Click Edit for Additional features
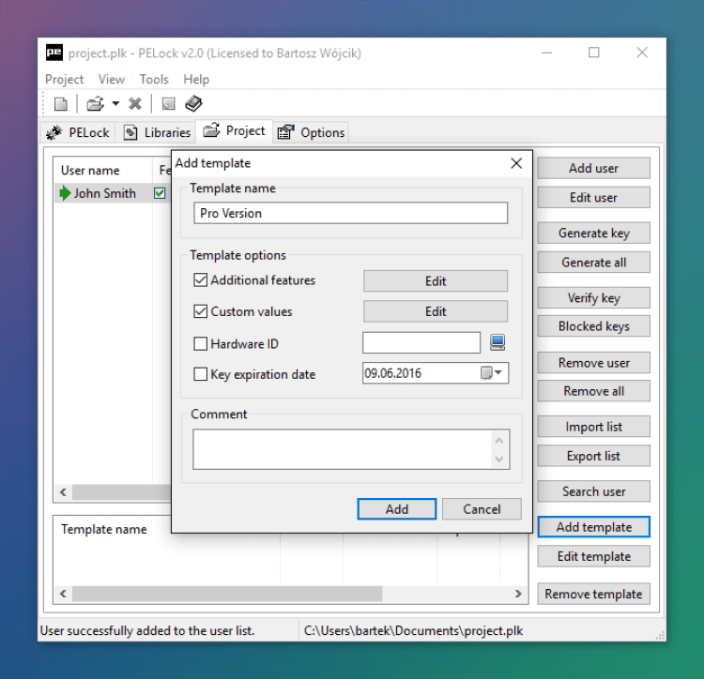 [436, 280]
